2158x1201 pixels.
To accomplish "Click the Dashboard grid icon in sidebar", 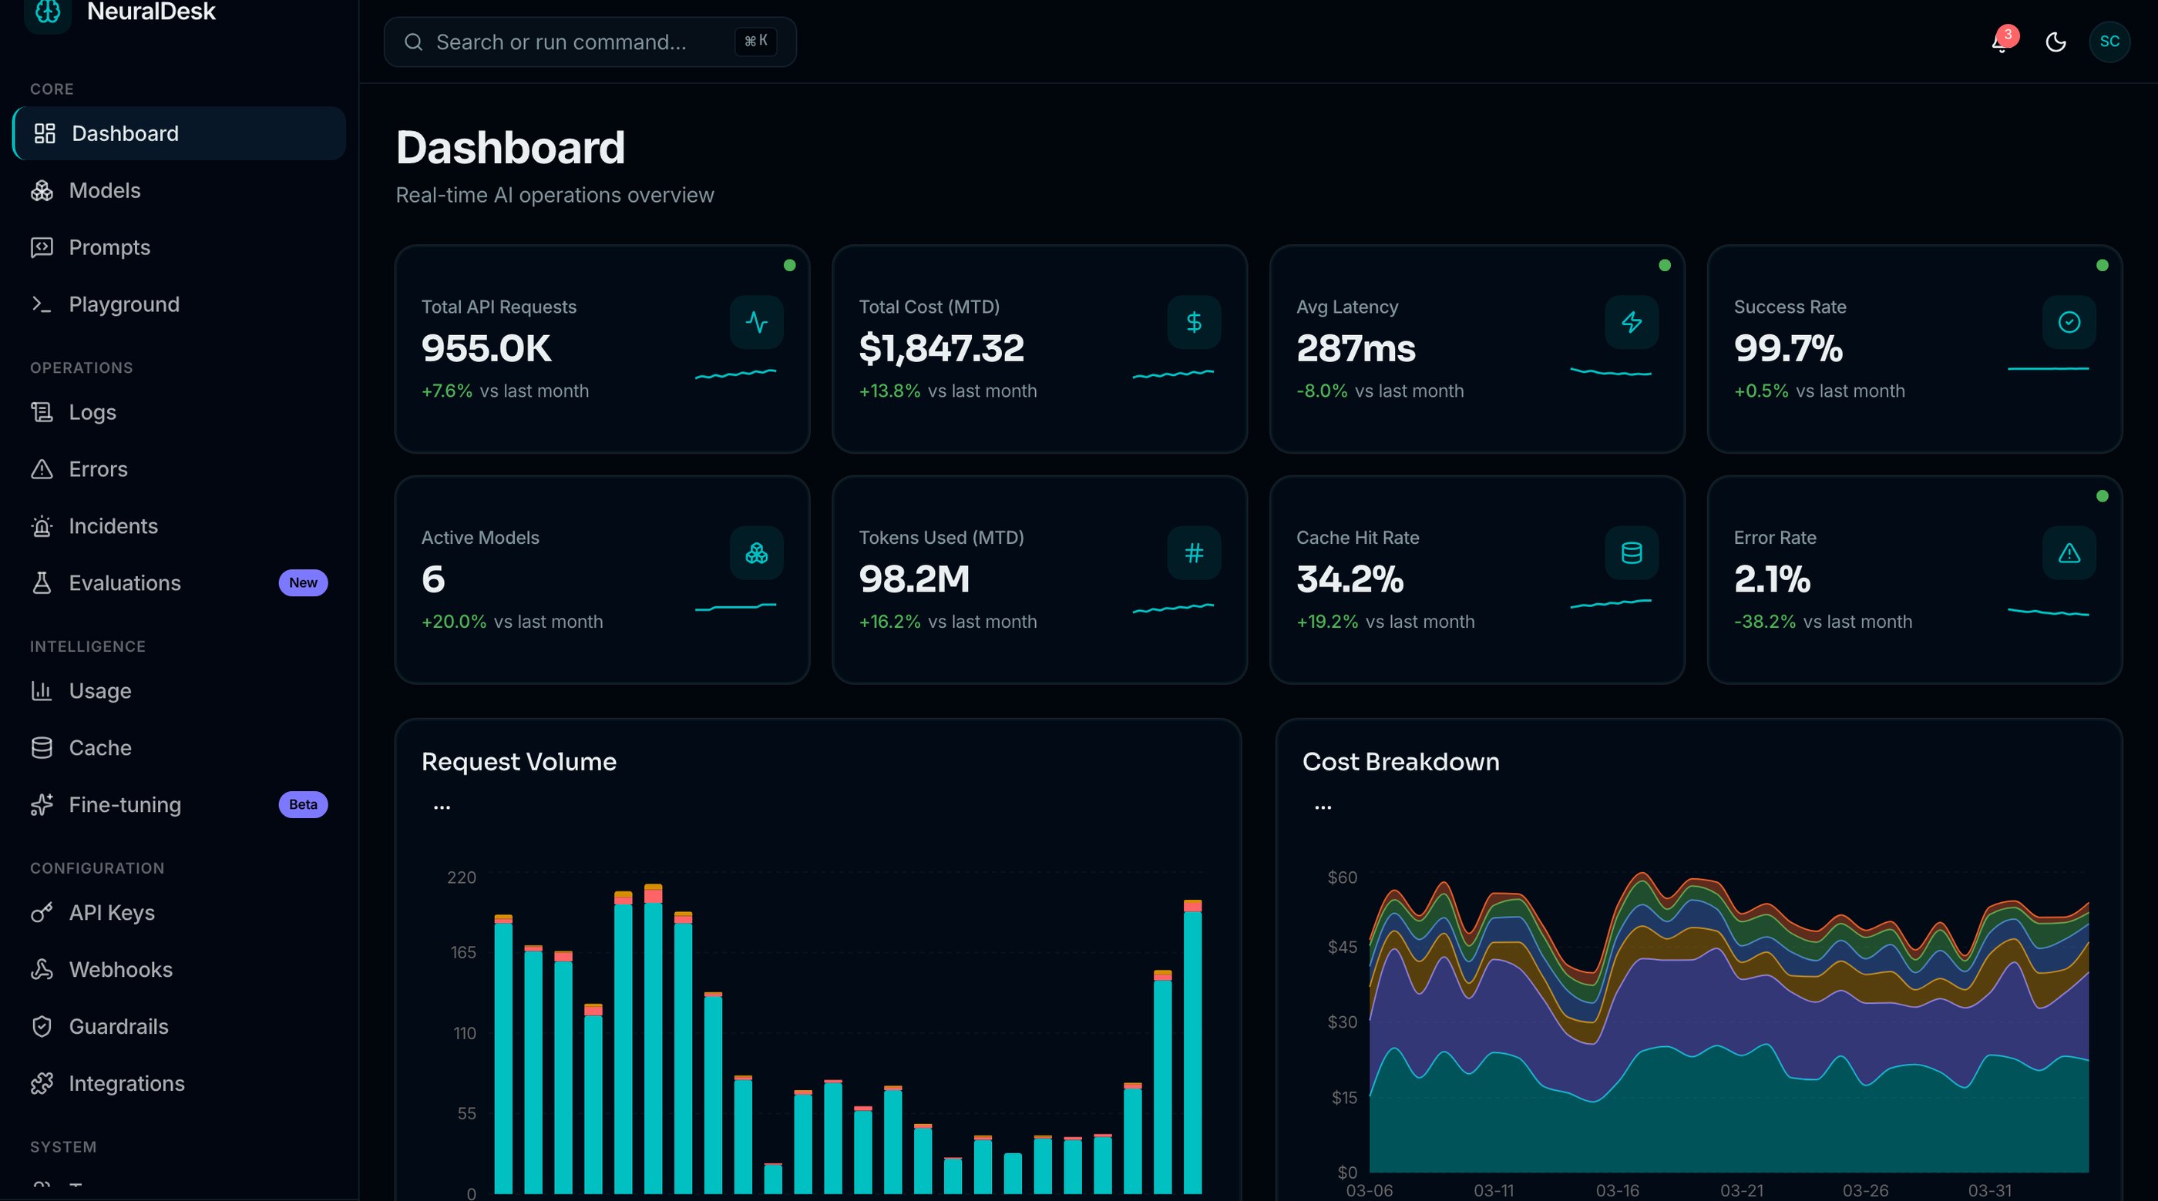I will 45,133.
